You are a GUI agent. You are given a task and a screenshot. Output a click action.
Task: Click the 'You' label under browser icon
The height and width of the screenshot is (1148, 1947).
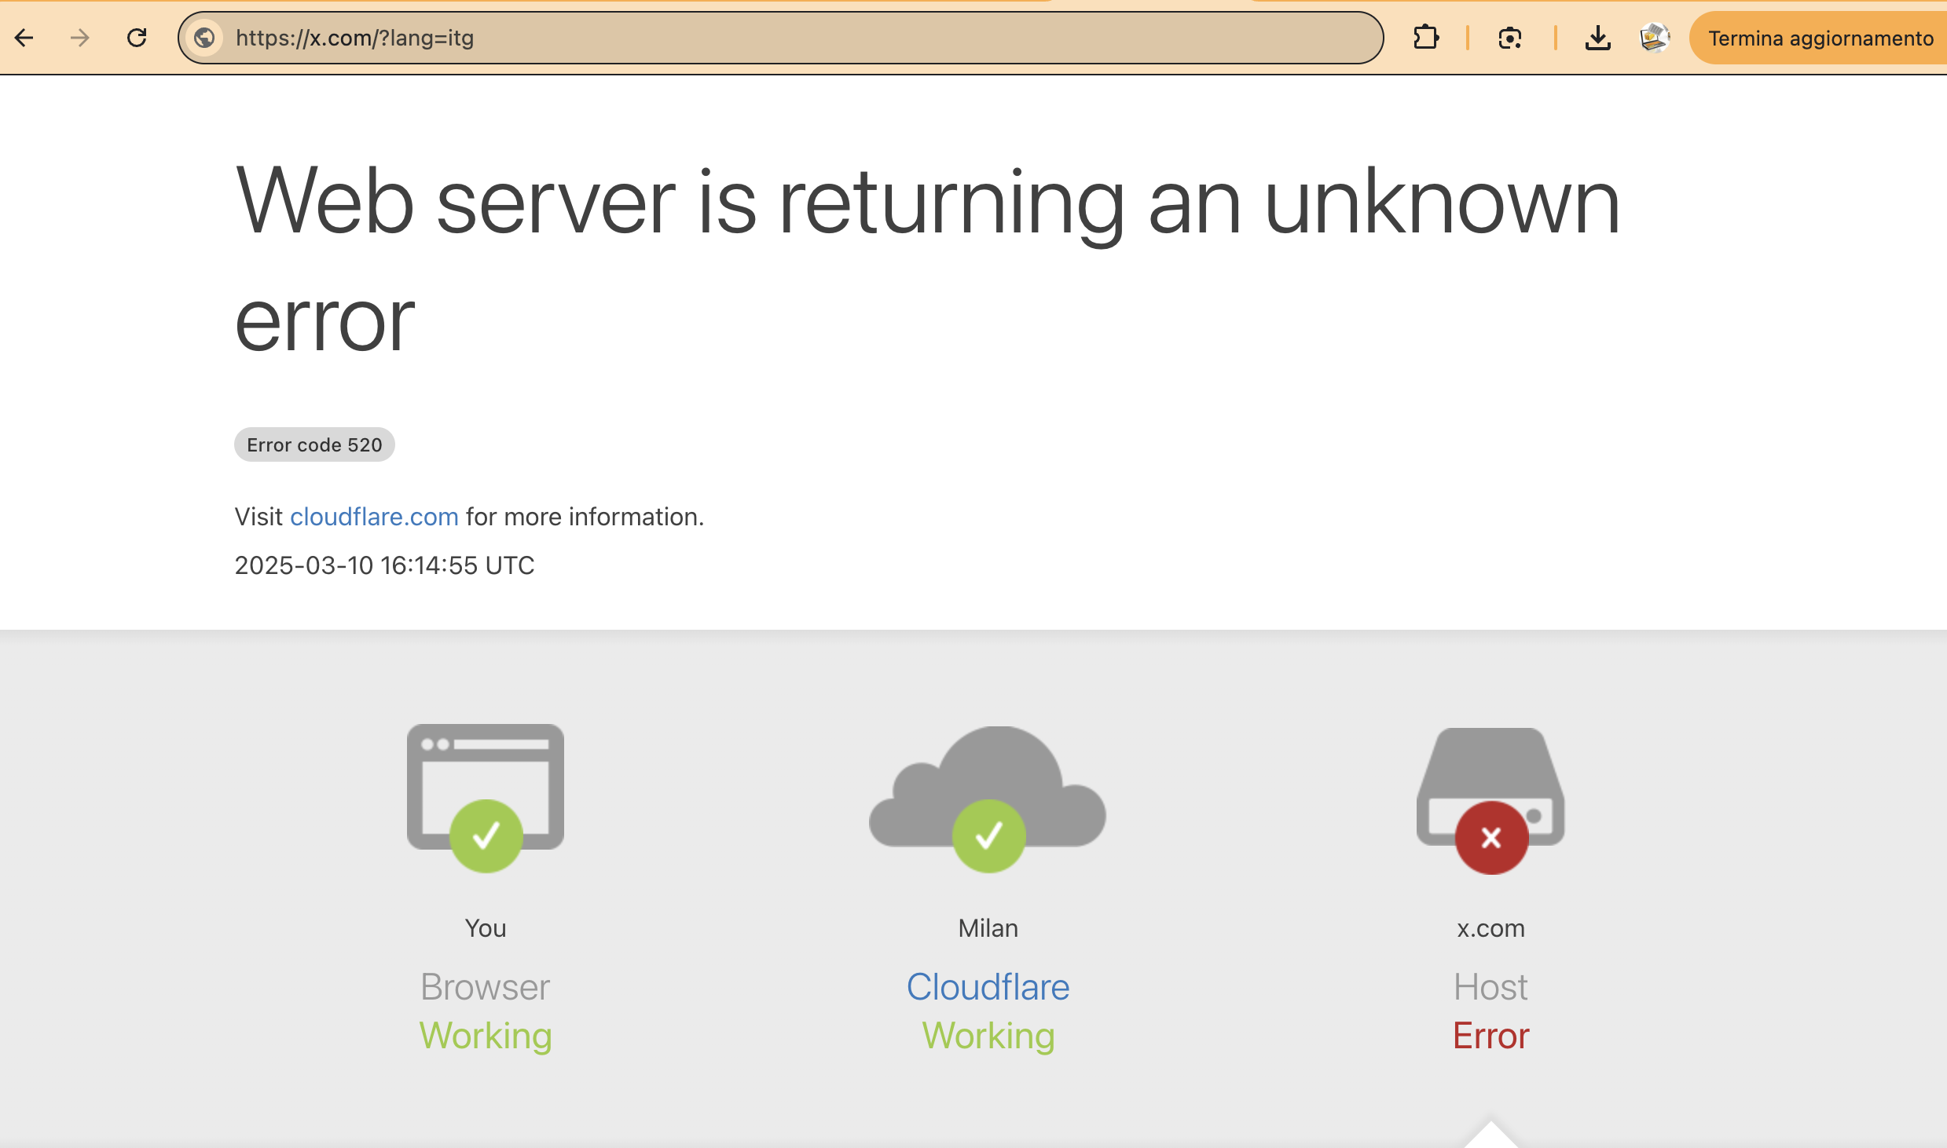pos(486,928)
